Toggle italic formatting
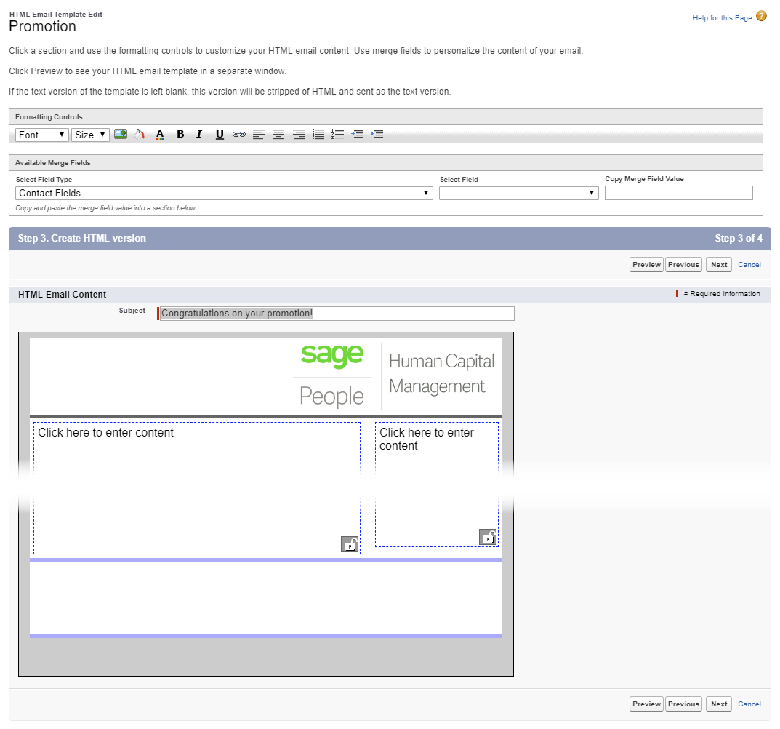Image resolution: width=780 pixels, height=729 pixels. (199, 135)
